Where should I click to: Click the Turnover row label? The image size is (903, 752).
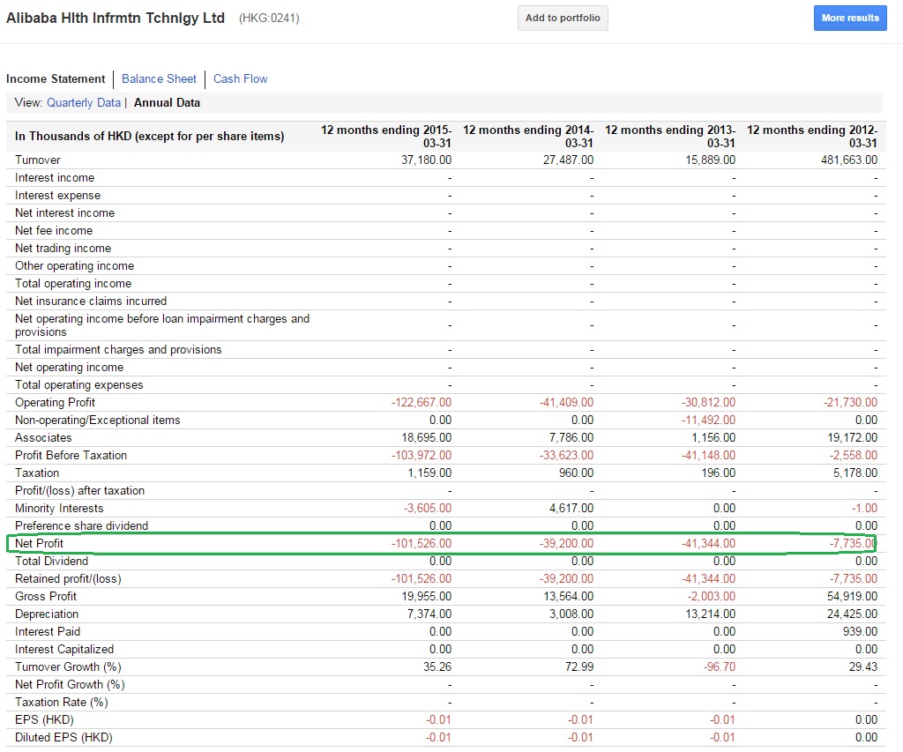coord(37,160)
